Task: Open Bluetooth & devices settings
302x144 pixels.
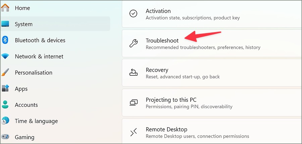Action: click(x=40, y=40)
